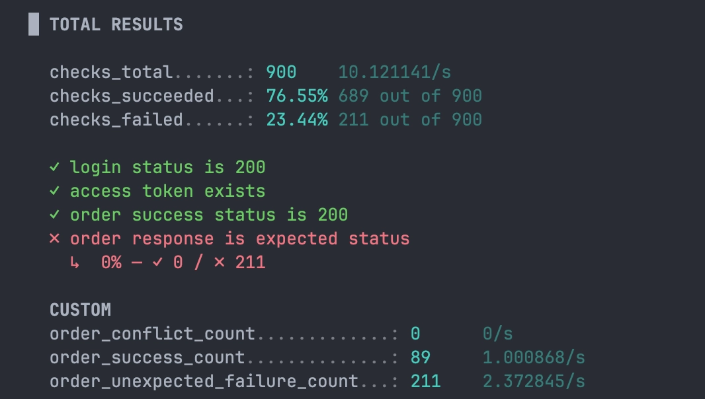Click the red cross before order response
The height and width of the screenshot is (399, 705).
click(54, 238)
